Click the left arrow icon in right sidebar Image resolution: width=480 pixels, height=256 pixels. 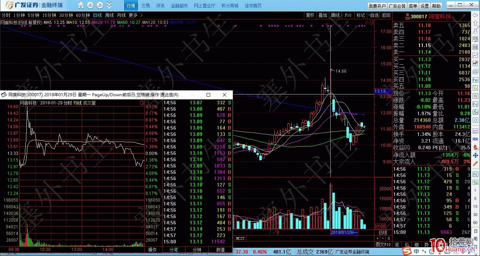(475, 15)
